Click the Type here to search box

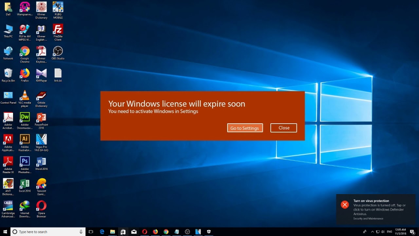click(x=48, y=232)
